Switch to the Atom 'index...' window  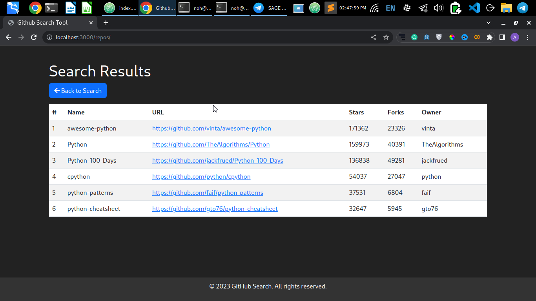[120, 8]
